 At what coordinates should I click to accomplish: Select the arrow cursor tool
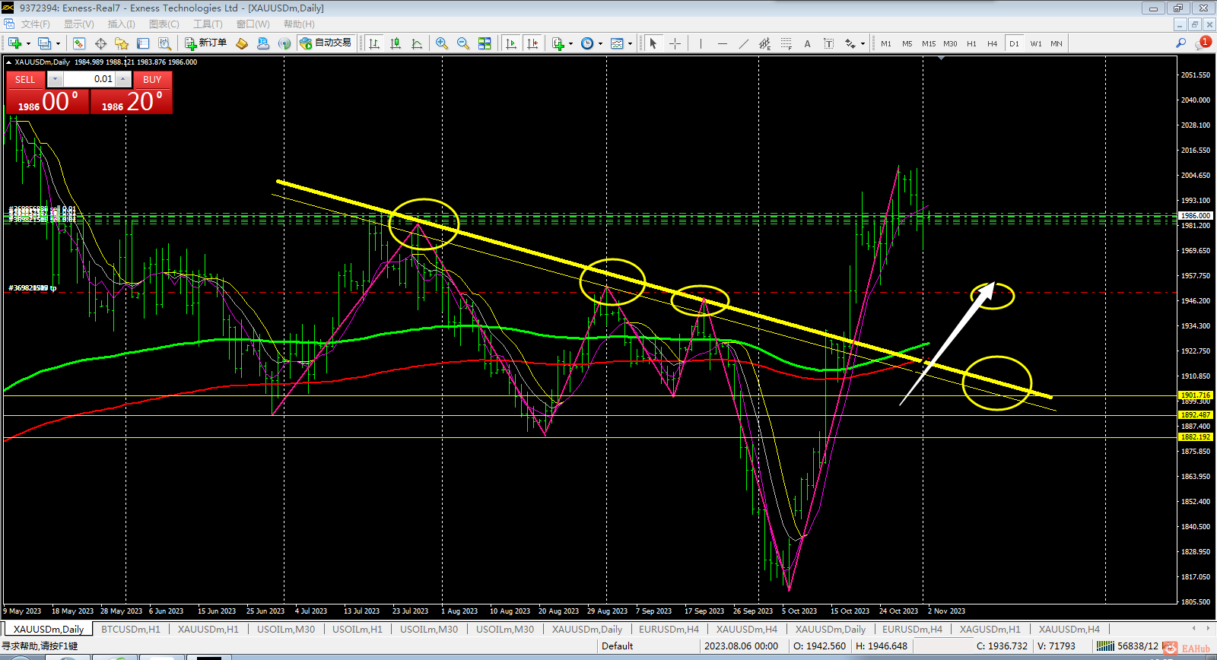click(653, 43)
